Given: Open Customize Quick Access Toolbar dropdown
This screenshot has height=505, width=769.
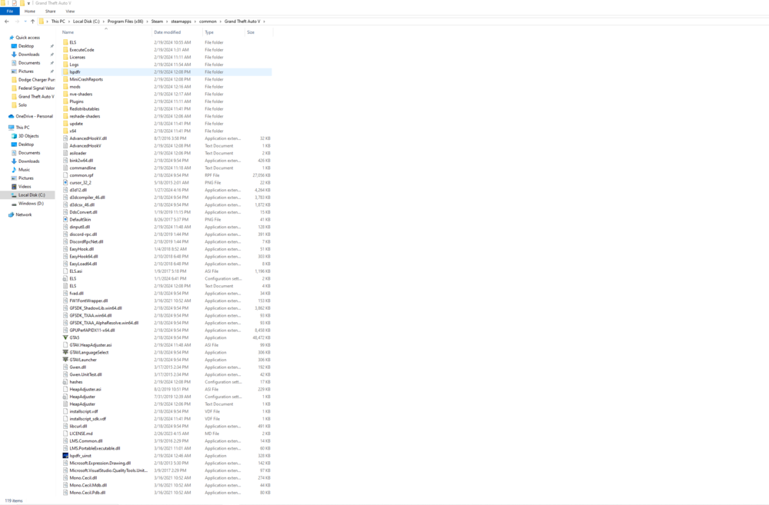Looking at the screenshot, I should [28, 3].
